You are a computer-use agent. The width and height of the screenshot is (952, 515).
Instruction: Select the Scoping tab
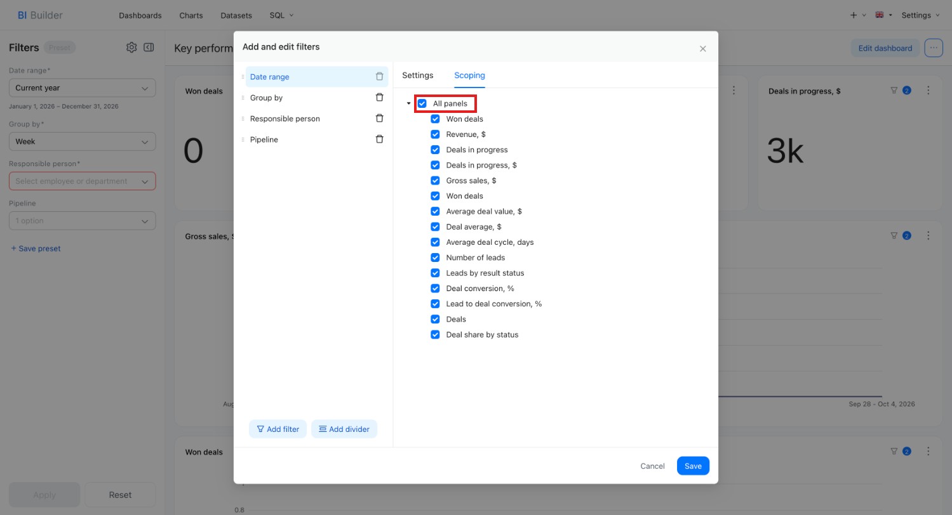pyautogui.click(x=469, y=75)
